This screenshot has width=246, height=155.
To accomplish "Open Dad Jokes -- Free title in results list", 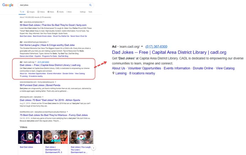I will pos(50,65).
